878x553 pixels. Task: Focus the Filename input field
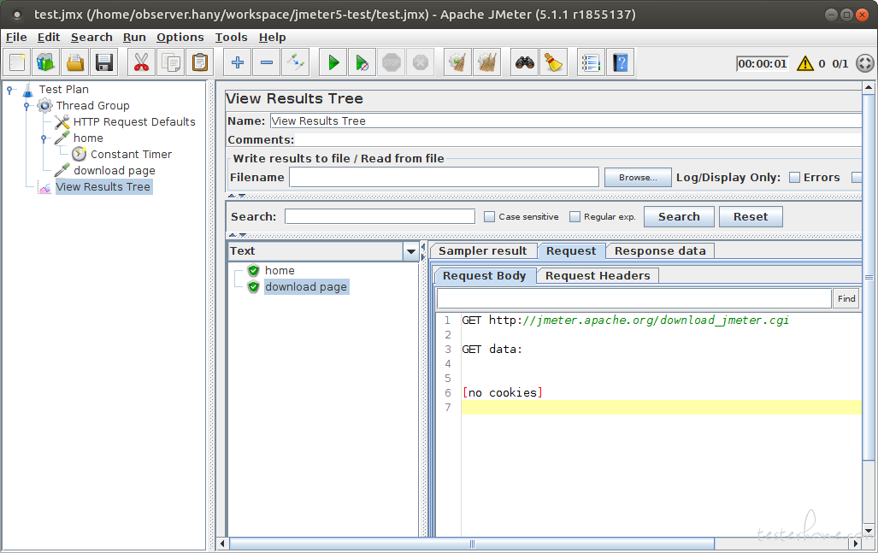point(444,178)
